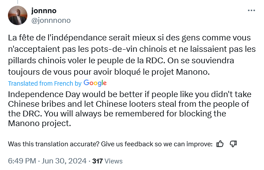The image size is (264, 170).
Task: Open the jonnno display name
Action: pyautogui.click(x=44, y=11)
